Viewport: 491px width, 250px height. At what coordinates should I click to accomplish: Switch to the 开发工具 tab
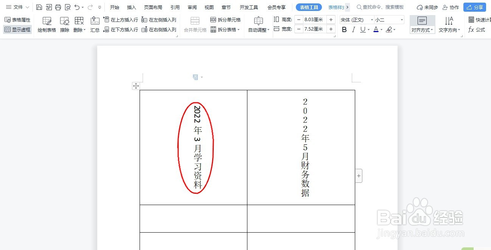tap(249, 7)
